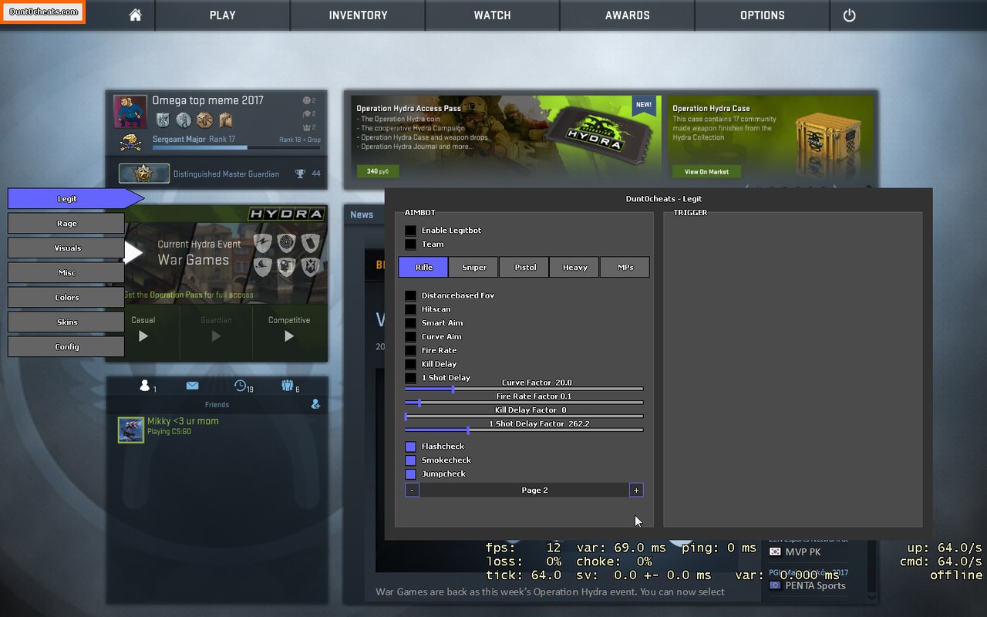Go to the Skins side tab

click(x=66, y=322)
